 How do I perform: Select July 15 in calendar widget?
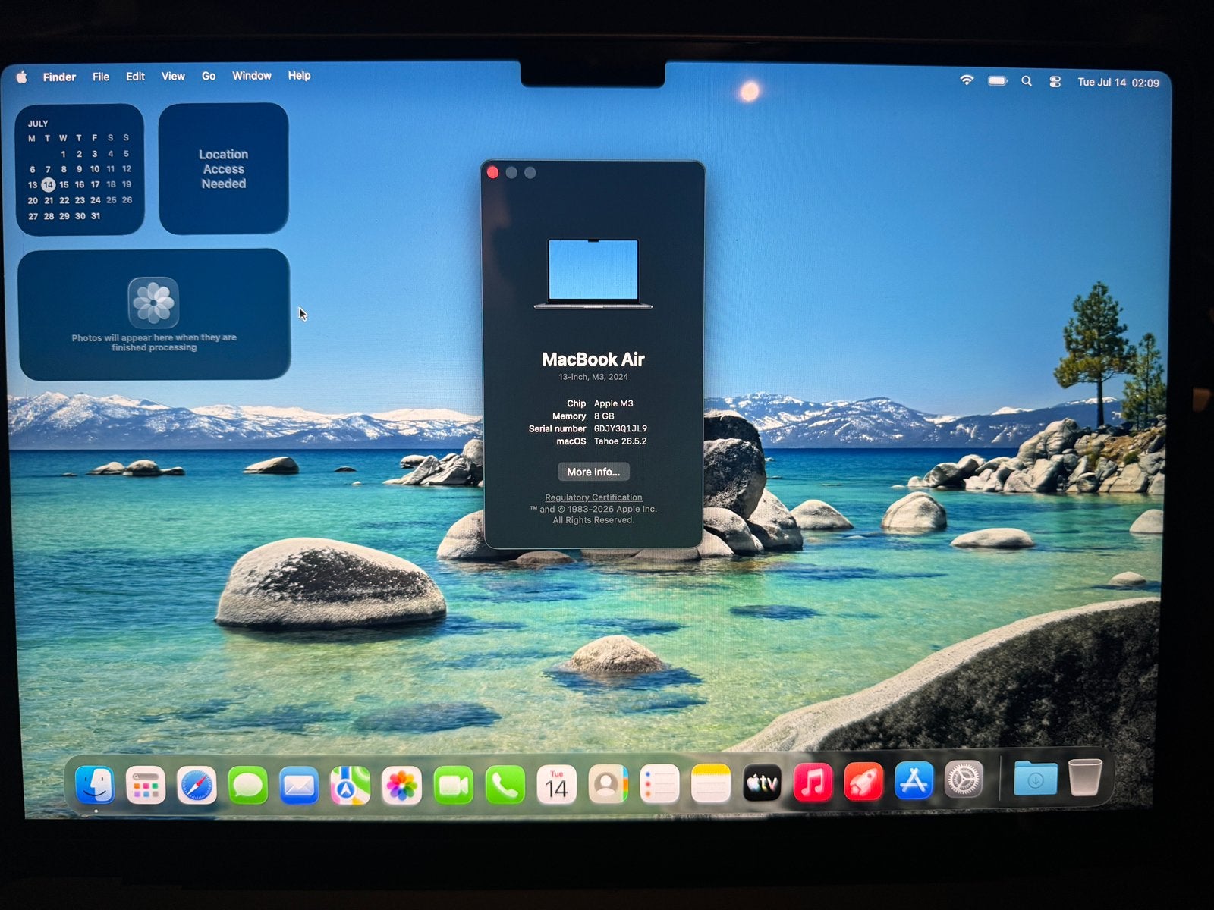pyautogui.click(x=64, y=184)
